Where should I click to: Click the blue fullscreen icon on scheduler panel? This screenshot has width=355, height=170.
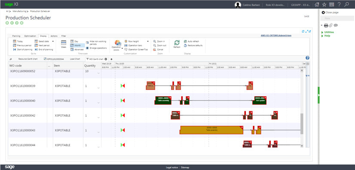[306, 32]
